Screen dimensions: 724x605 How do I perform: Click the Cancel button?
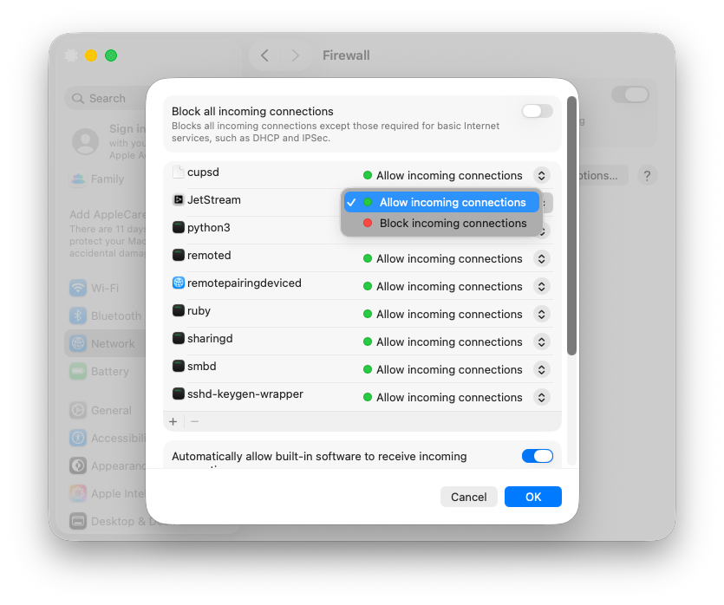pos(469,497)
